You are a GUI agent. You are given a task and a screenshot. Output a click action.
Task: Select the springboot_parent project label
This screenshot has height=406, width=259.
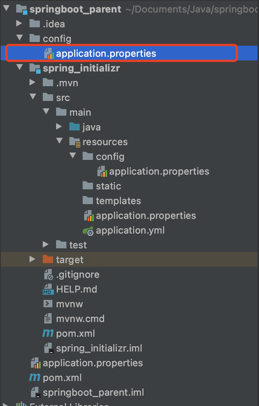[75, 9]
